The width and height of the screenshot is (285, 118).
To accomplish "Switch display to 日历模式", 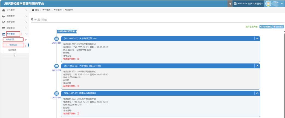I will (x=278, y=26).
